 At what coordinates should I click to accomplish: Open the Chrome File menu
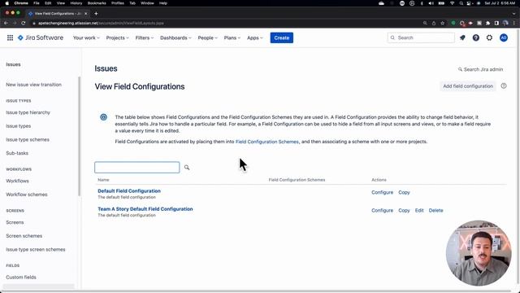pyautogui.click(x=37, y=3)
